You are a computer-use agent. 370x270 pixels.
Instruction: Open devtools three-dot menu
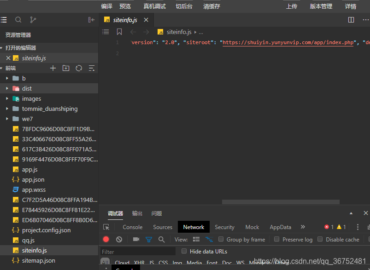click(x=358, y=227)
